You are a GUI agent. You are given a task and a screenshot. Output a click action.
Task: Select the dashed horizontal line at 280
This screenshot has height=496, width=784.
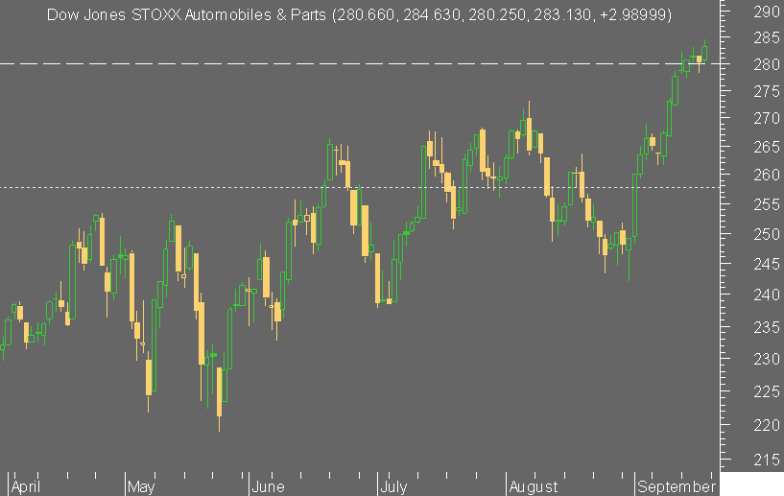pyautogui.click(x=360, y=64)
